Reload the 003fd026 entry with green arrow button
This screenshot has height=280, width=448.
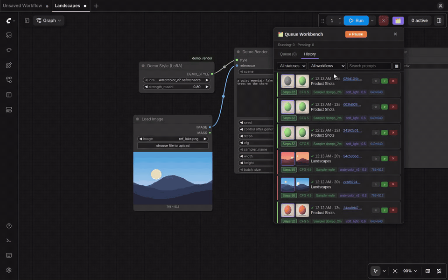click(385, 107)
